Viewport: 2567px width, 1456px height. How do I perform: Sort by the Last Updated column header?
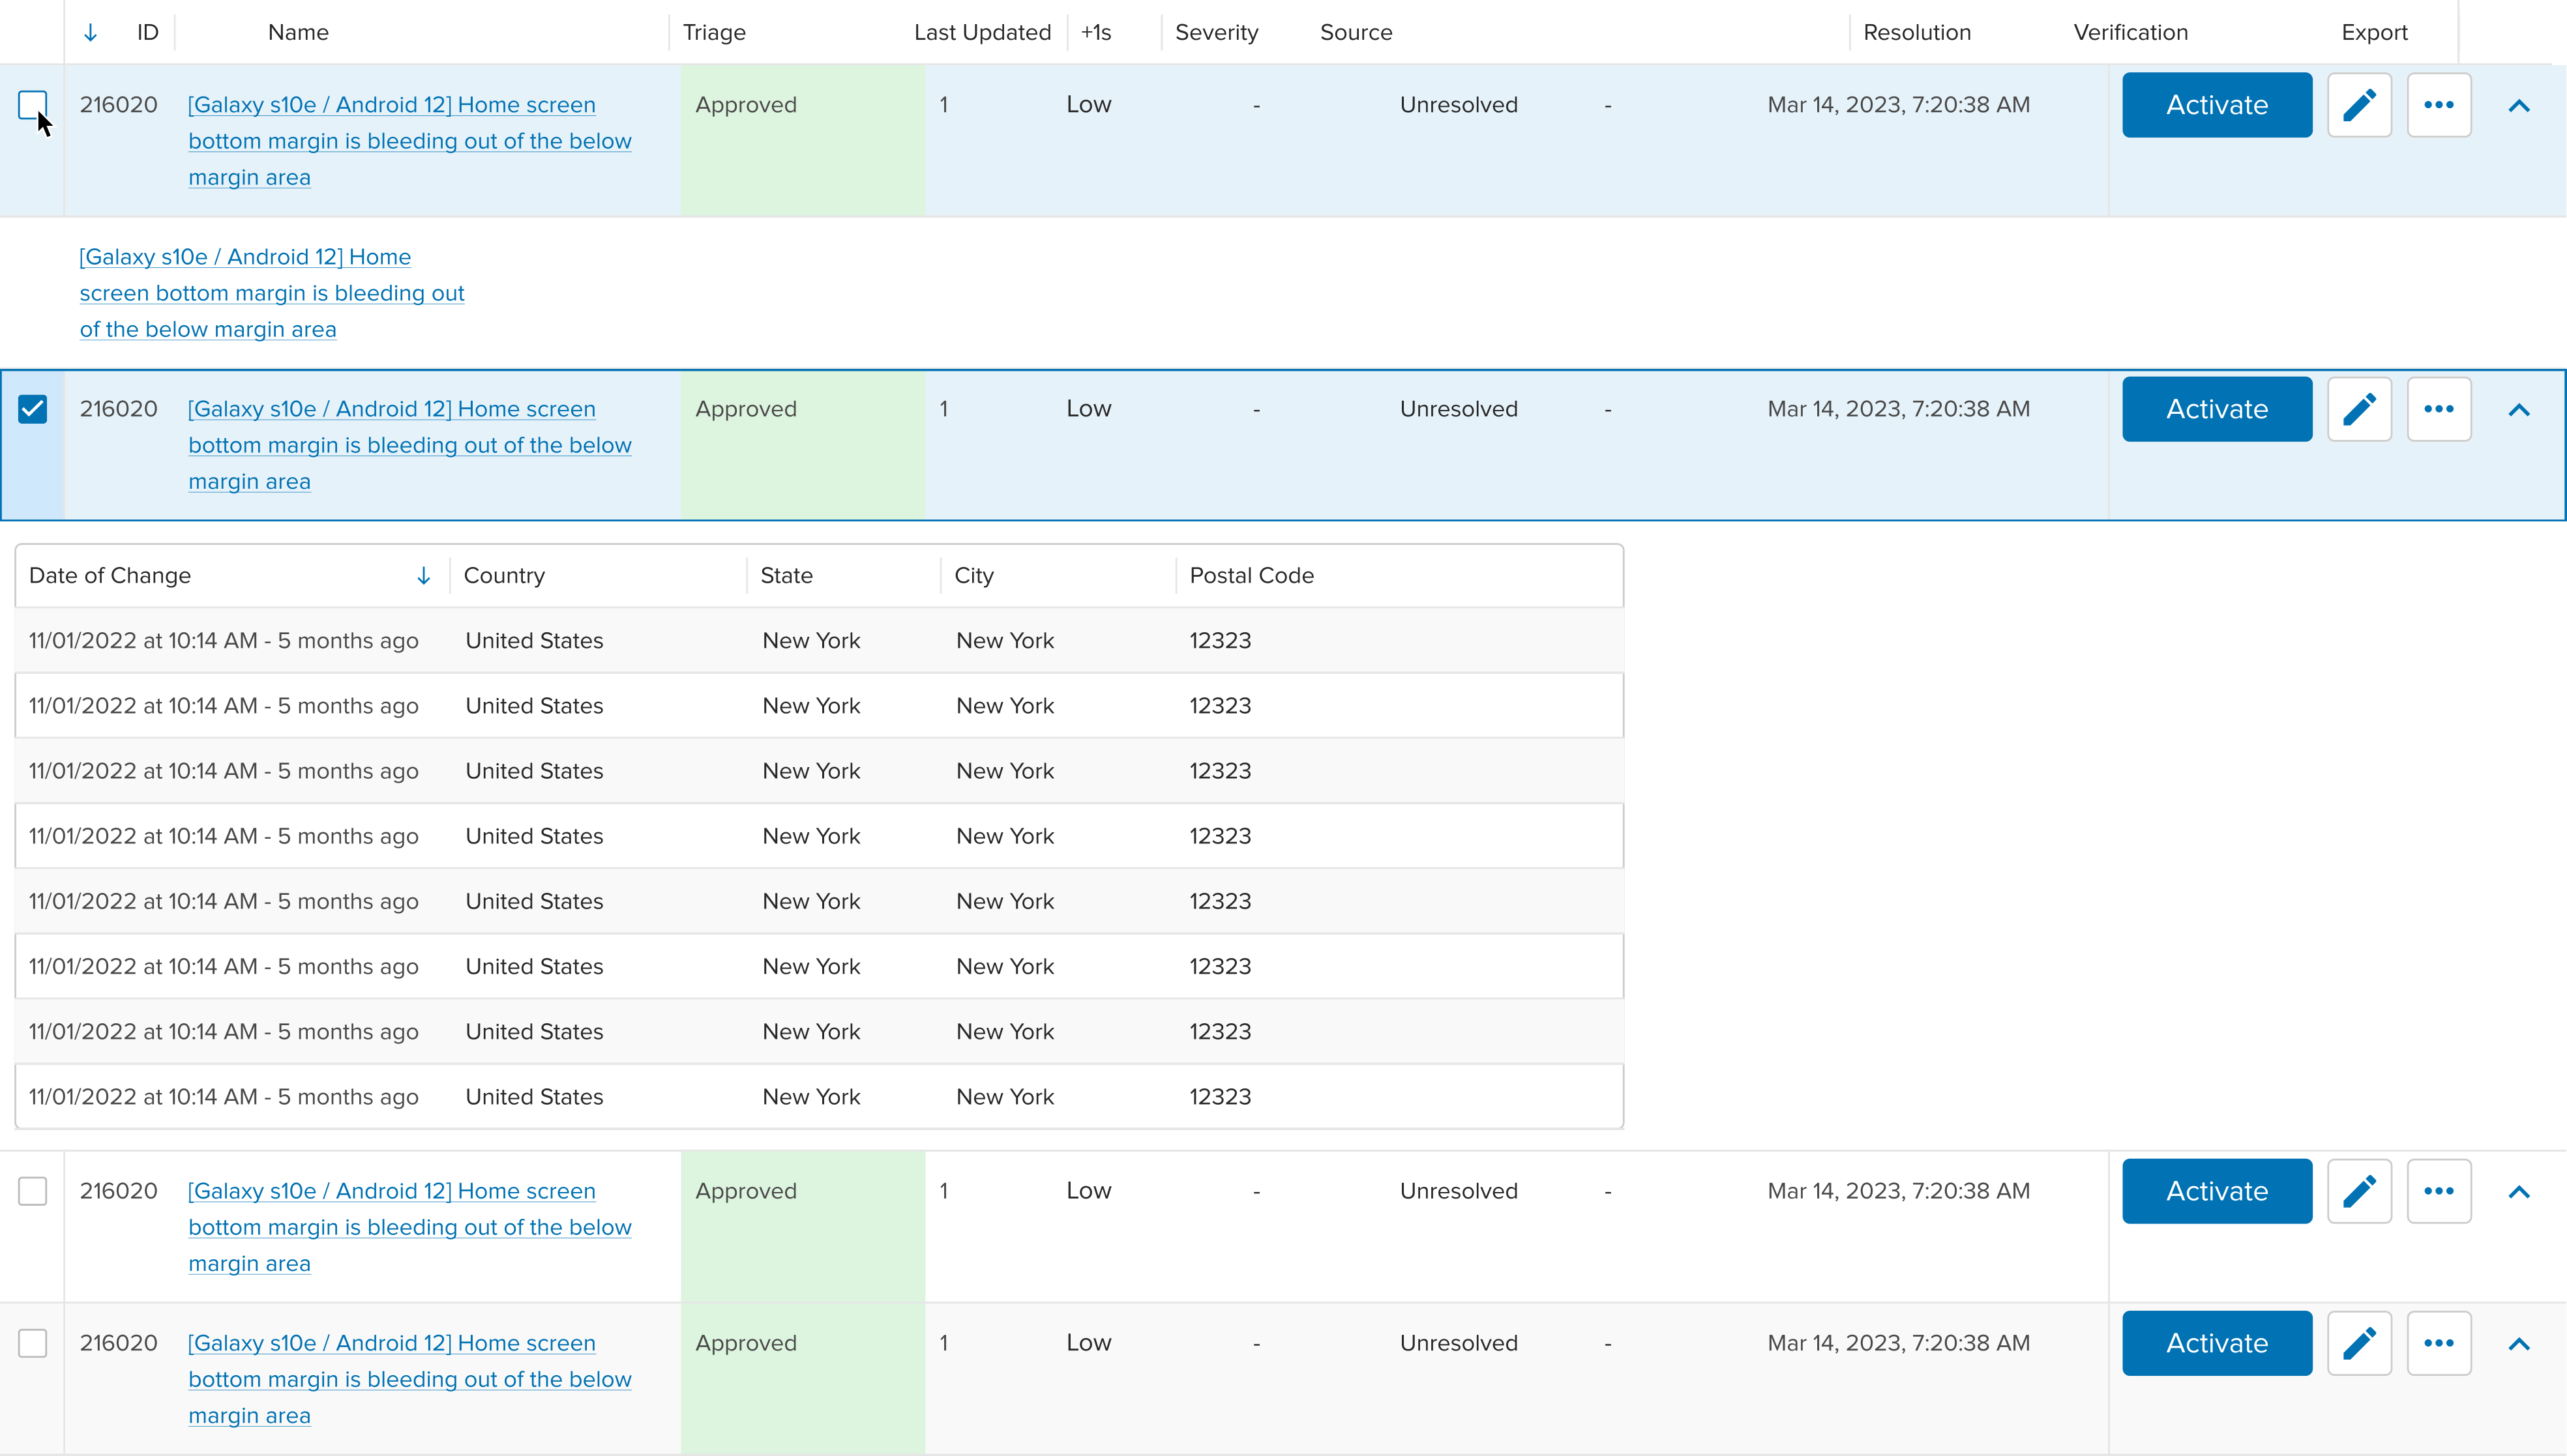[983, 33]
